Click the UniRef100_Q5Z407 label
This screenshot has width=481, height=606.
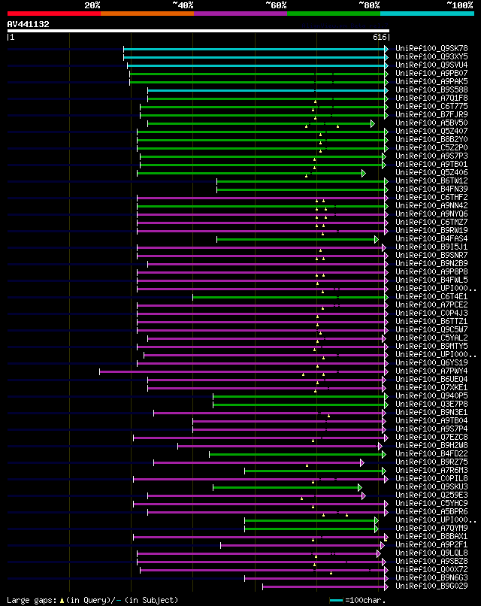(x=431, y=132)
